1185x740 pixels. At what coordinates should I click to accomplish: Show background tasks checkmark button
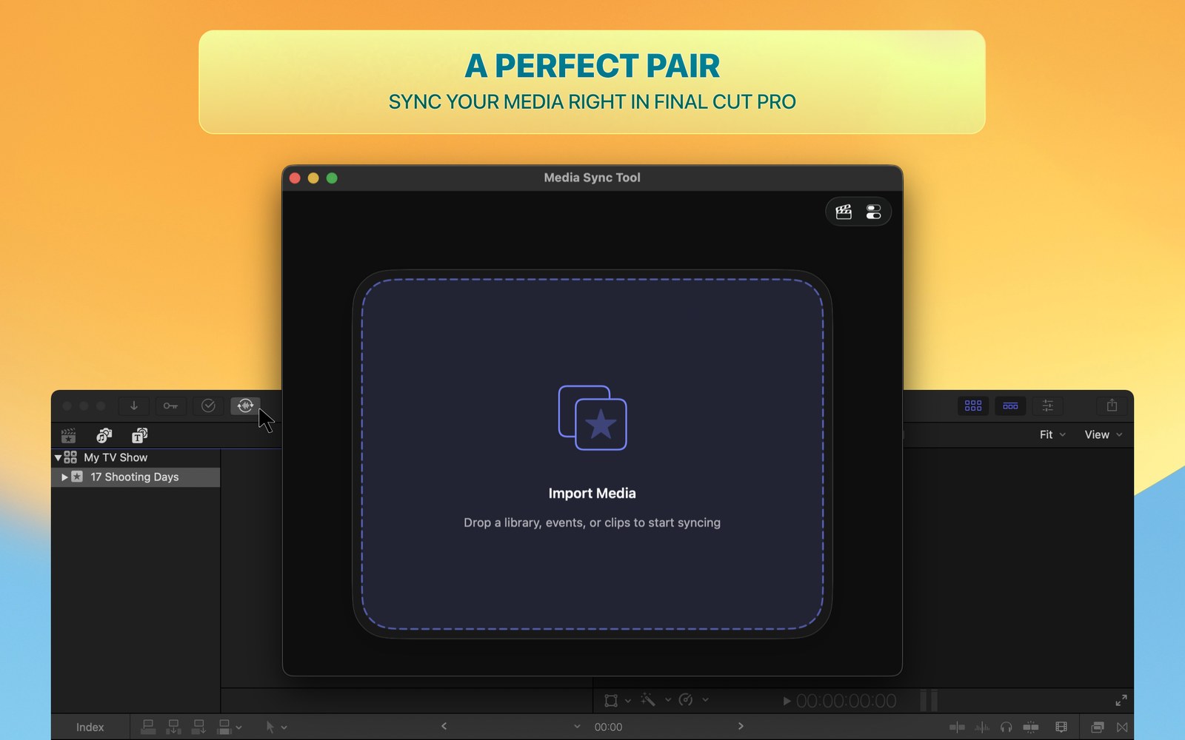point(208,406)
